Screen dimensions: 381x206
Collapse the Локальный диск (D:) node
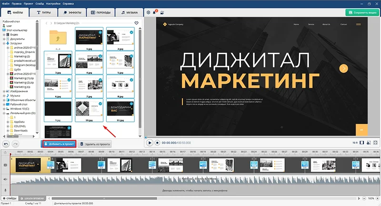pyautogui.click(x=4, y=113)
